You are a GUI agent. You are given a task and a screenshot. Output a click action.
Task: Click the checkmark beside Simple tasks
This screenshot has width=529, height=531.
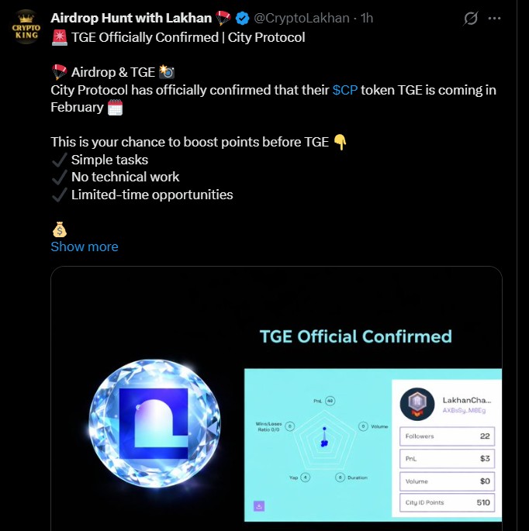[59, 160]
